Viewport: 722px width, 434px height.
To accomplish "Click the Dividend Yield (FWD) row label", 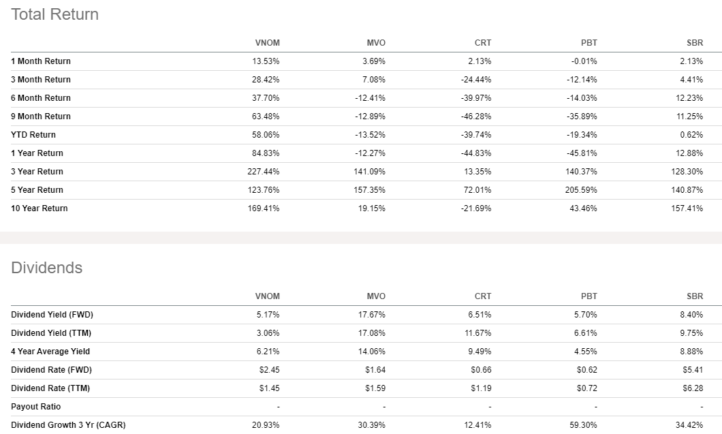I will [x=50, y=315].
